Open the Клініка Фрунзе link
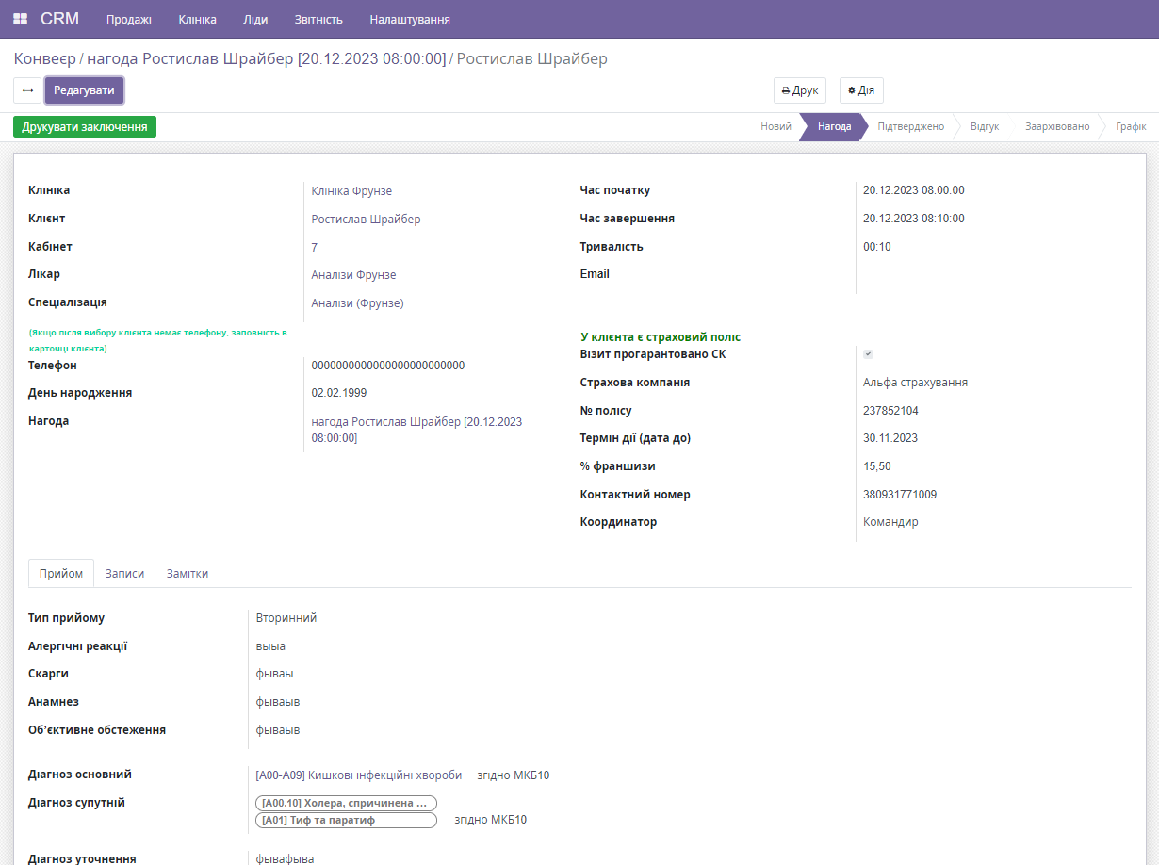1159x865 pixels. (x=351, y=191)
